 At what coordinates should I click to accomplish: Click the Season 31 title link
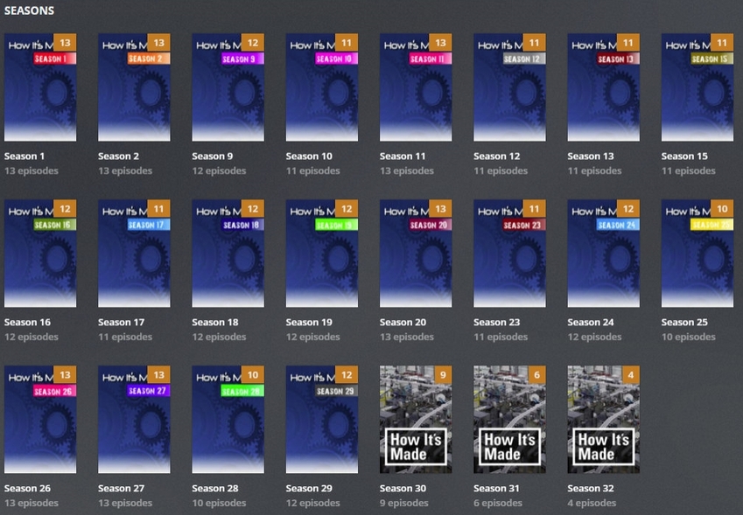click(x=496, y=489)
